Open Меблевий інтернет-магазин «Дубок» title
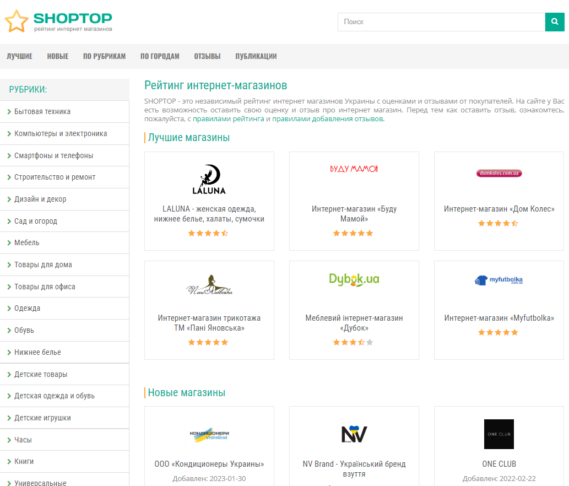Screen dimensions: 569x486 point(354,323)
